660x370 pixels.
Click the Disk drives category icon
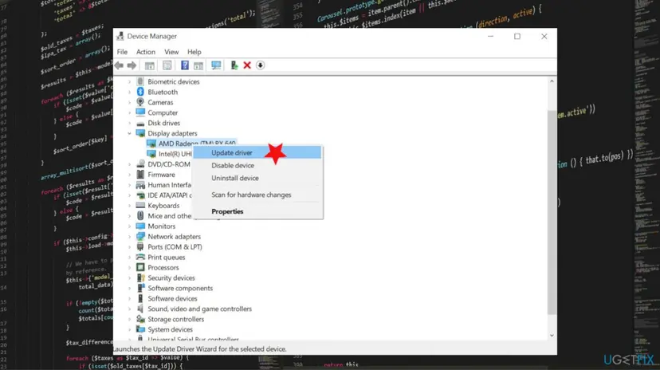click(x=140, y=123)
